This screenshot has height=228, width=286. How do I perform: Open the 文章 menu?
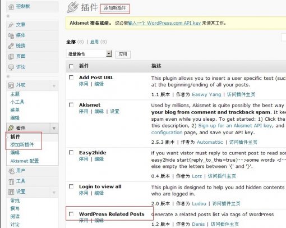[x=21, y=25]
